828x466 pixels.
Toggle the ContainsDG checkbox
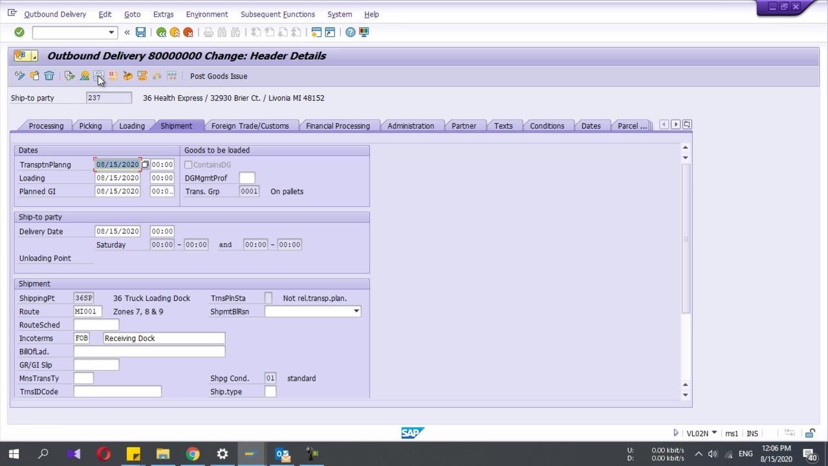click(x=188, y=165)
